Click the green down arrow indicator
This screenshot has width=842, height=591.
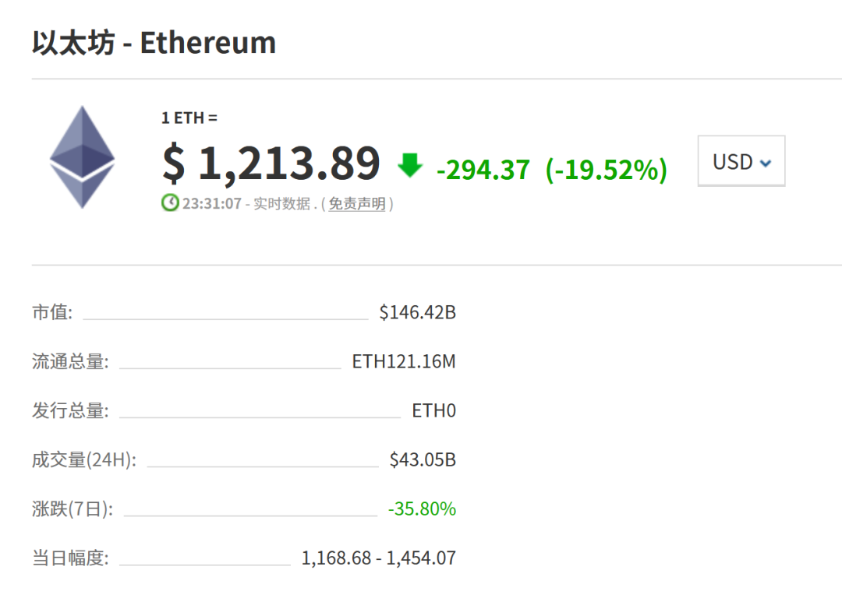click(x=410, y=166)
